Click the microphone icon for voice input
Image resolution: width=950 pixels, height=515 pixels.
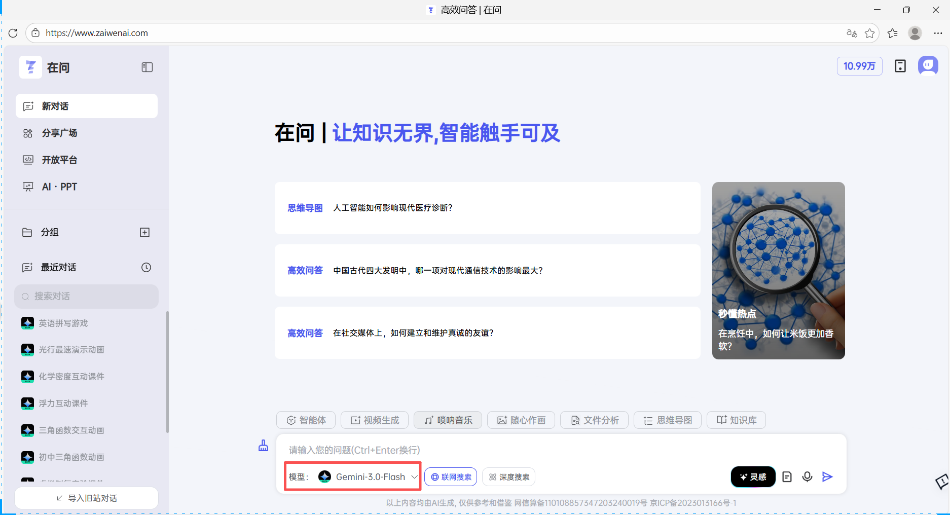[x=807, y=476]
